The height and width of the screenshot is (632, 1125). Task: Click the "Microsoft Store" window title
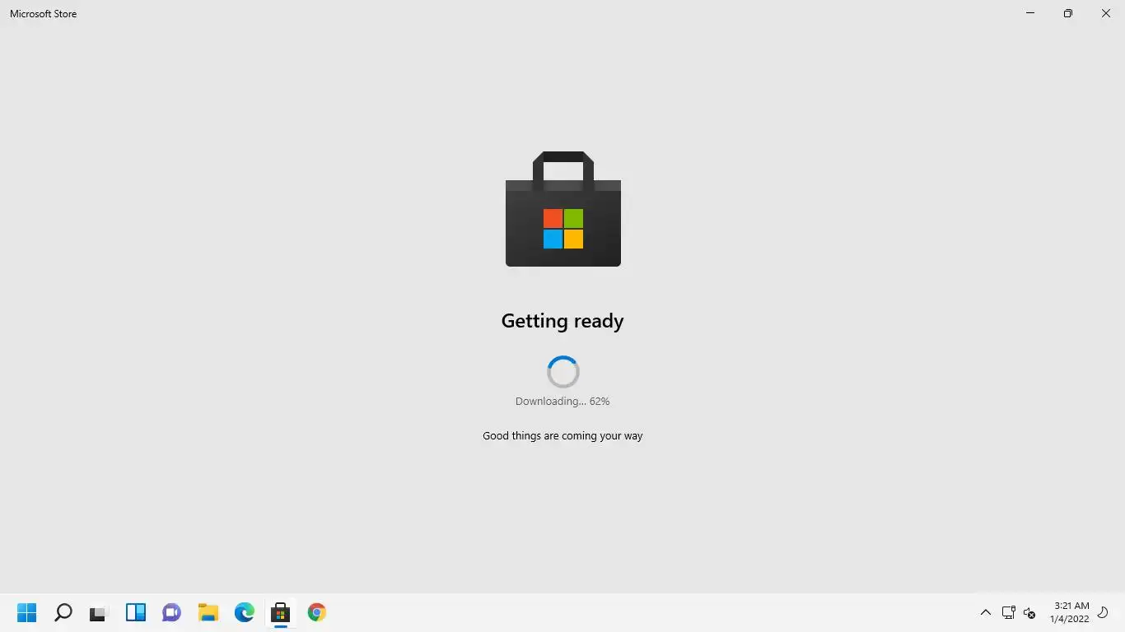pos(44,14)
